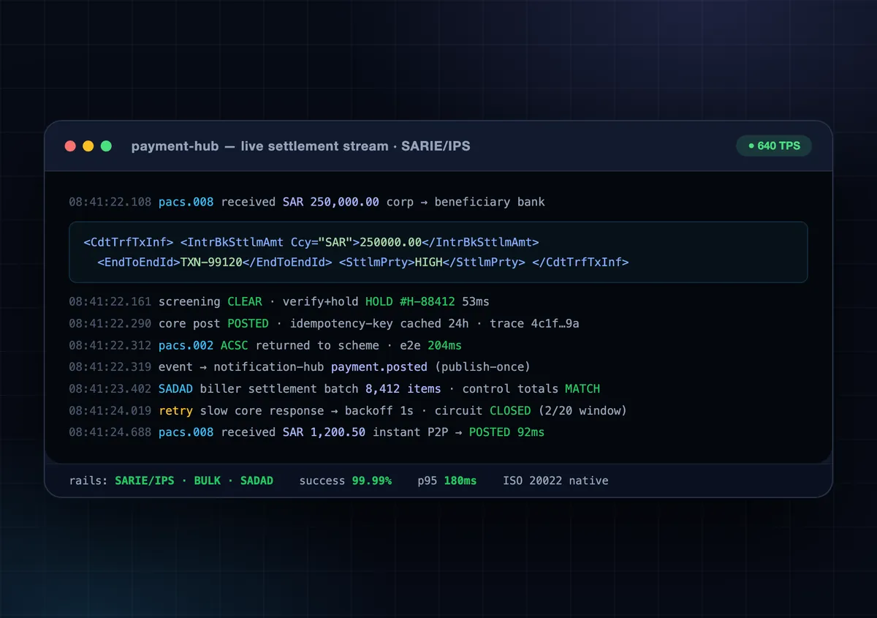Click the amount 'SAR 250,000.00'

coord(331,202)
